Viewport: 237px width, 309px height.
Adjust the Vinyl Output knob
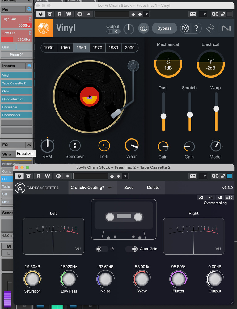(x=129, y=28)
